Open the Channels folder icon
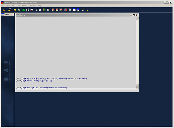This screenshot has width=174, height=128. [x=15, y=10]
